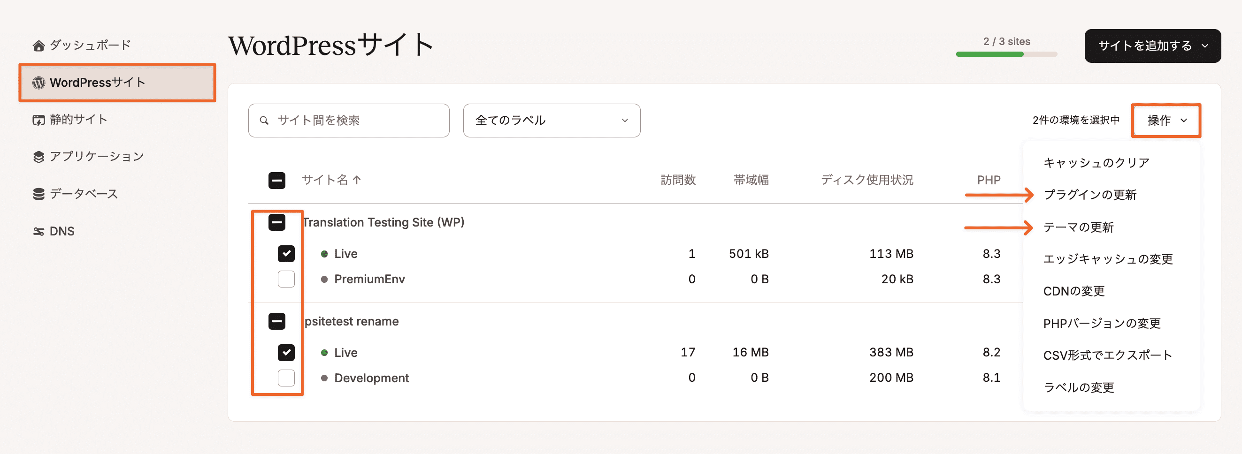Click the 113 MB disk usage value
This screenshot has width=1242, height=454.
click(891, 254)
